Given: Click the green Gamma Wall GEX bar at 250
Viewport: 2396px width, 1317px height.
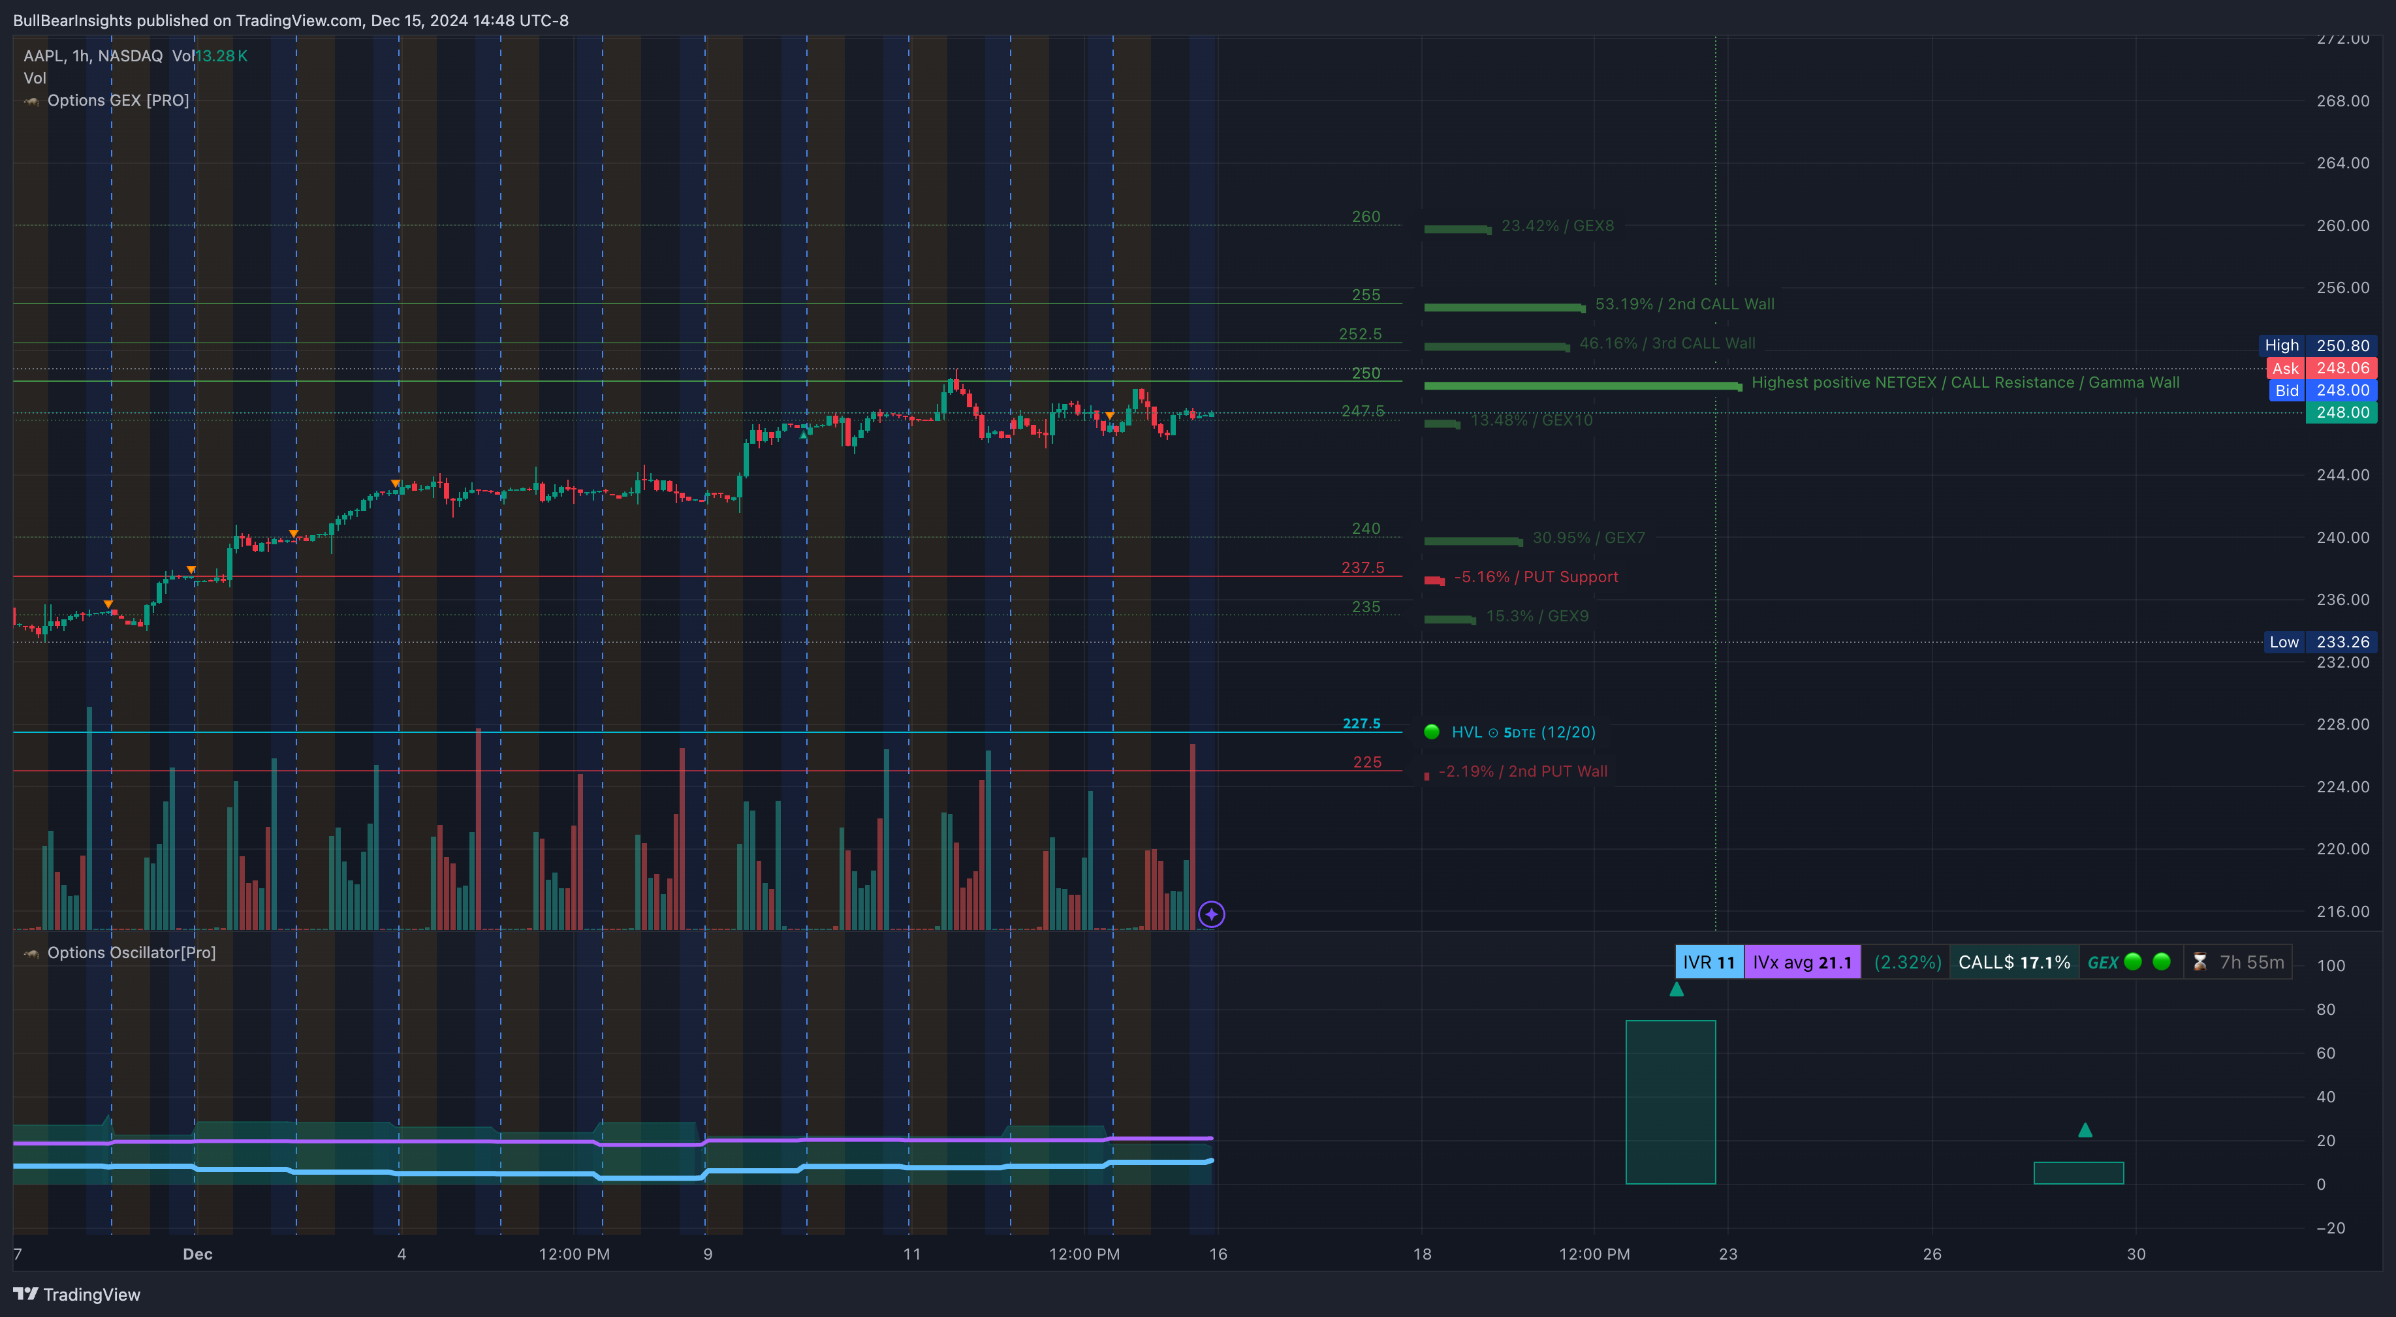Looking at the screenshot, I should tap(1582, 386).
